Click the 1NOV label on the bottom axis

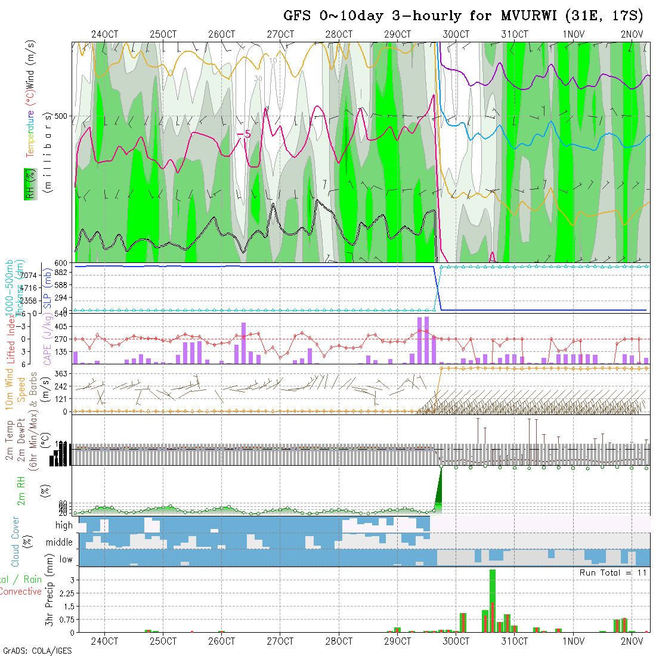pos(573,641)
